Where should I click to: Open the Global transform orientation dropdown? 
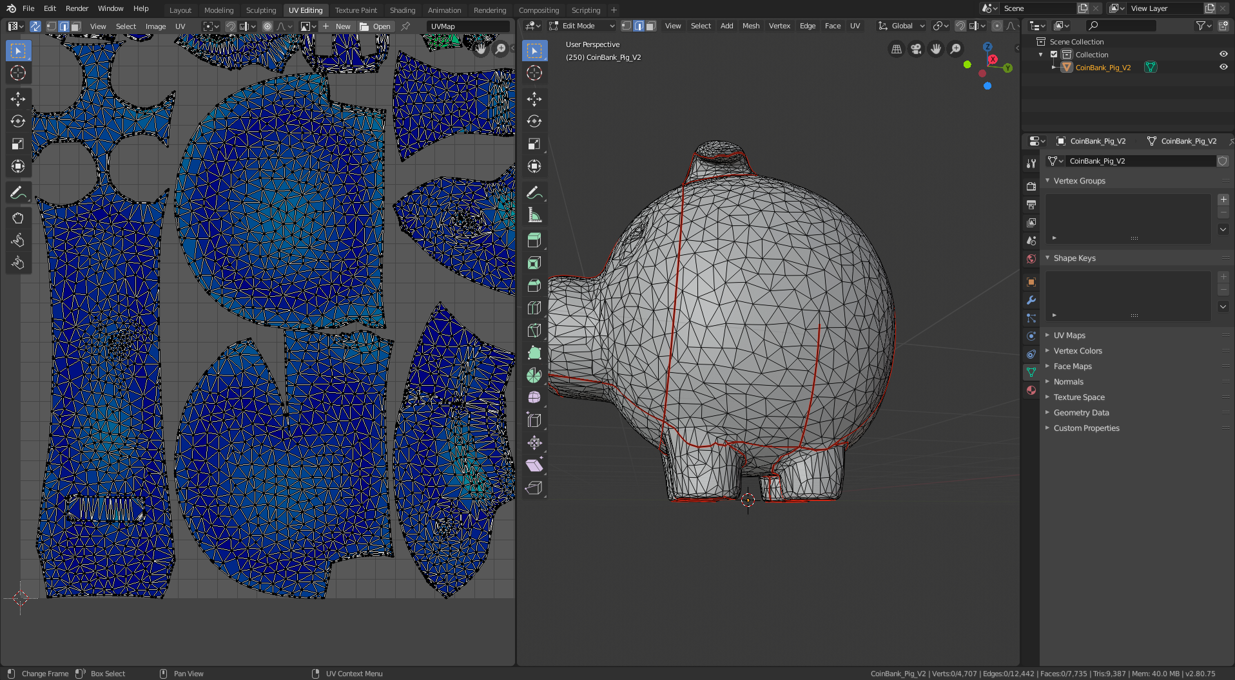[x=902, y=26]
